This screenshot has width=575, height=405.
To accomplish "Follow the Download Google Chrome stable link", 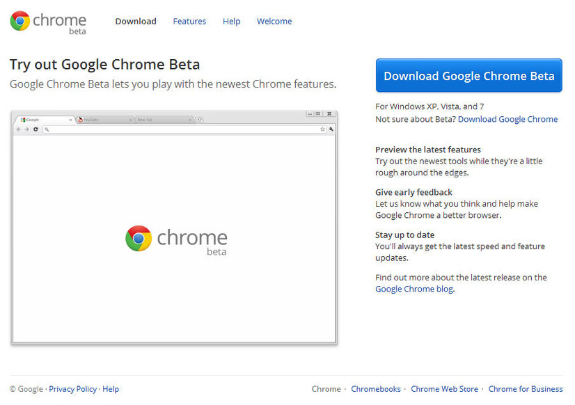I will coord(507,119).
